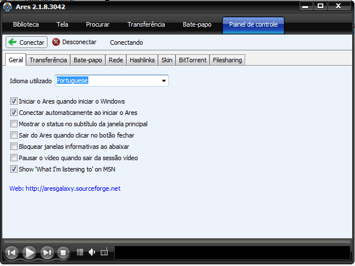Click the Ares logo icon in title bar
Screen dimensions: 355x266
tap(7, 7)
